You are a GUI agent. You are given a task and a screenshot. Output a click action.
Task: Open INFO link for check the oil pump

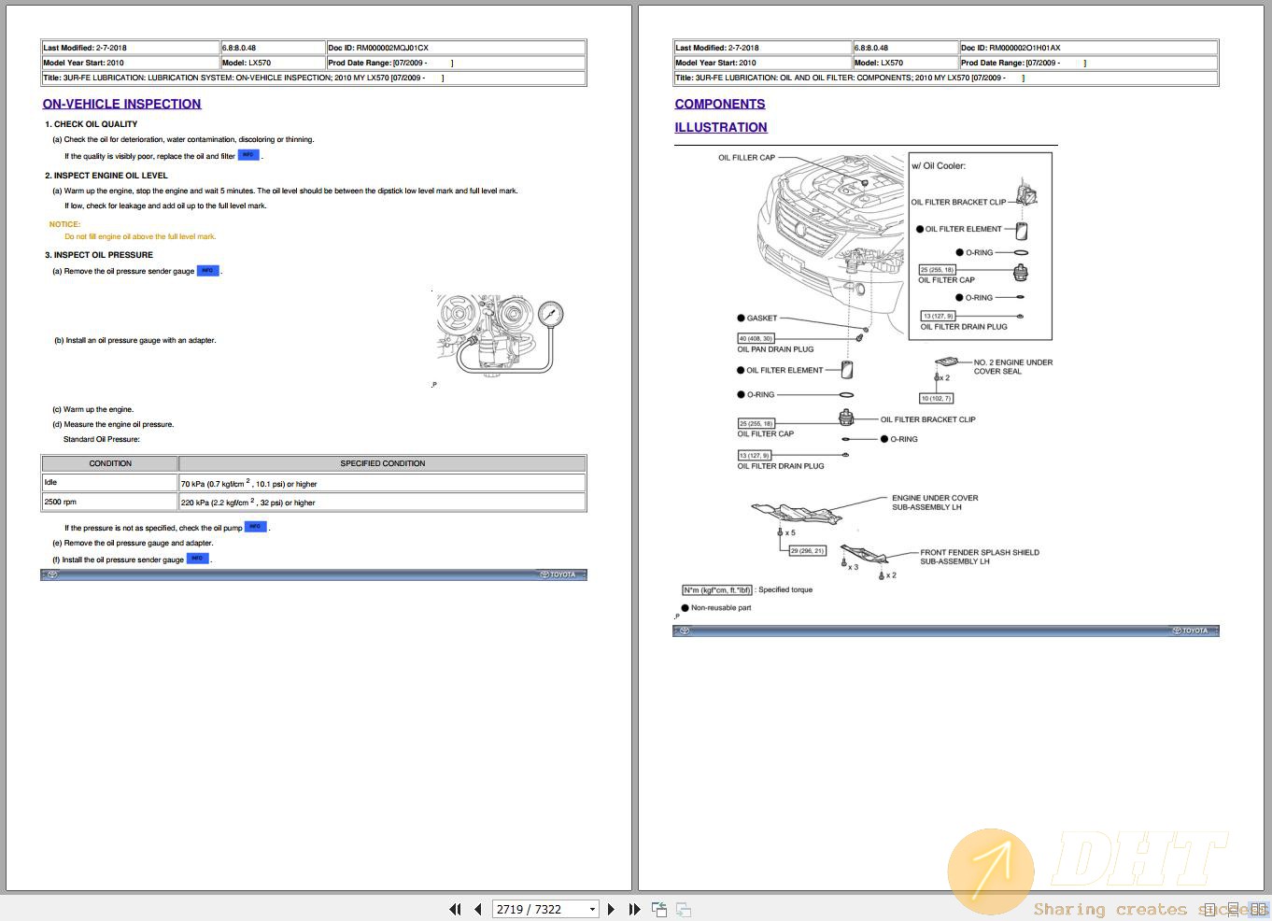tap(256, 527)
